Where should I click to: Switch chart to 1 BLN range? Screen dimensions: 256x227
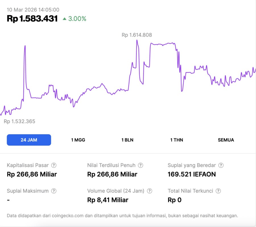tap(127, 140)
